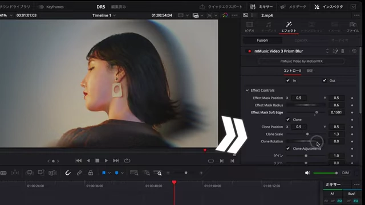Screen dimensions: 365x205
Task: Open the Mixer panel from top bar
Action: pos(261,7)
